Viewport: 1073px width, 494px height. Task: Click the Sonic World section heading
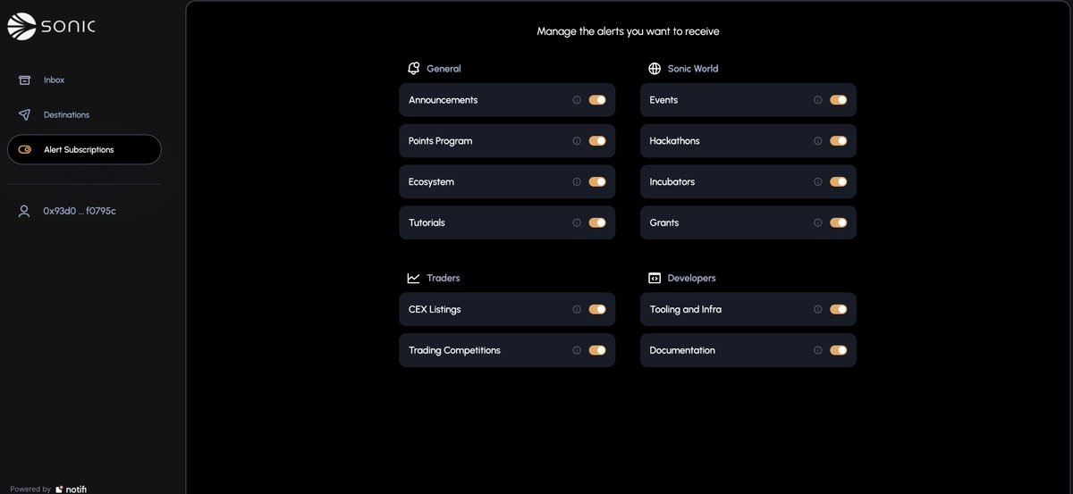[693, 69]
